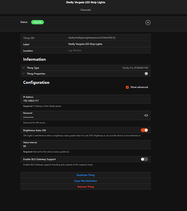The image size is (187, 211).
Task: Focus the IP Address input field
Action: [85, 99]
